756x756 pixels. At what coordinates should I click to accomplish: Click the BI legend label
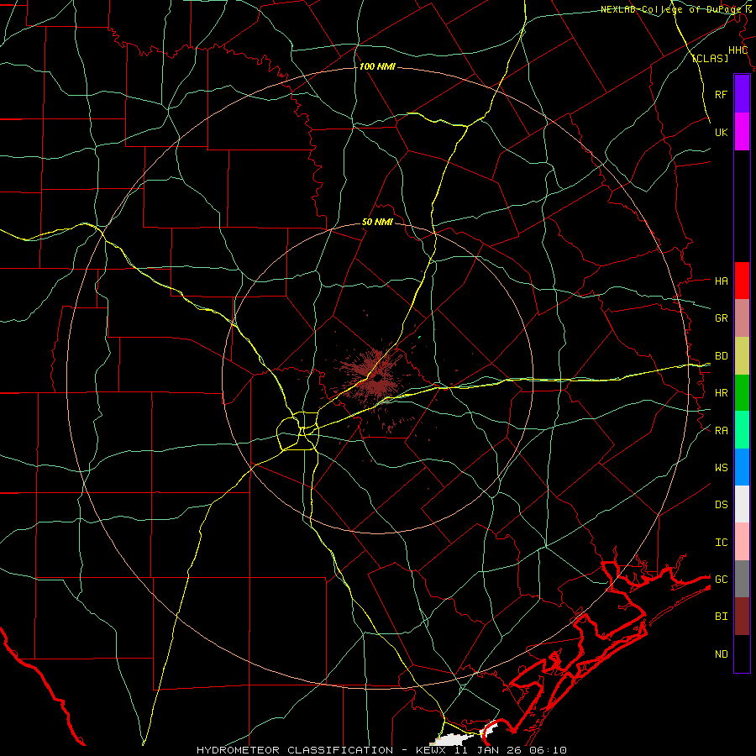[x=721, y=617]
